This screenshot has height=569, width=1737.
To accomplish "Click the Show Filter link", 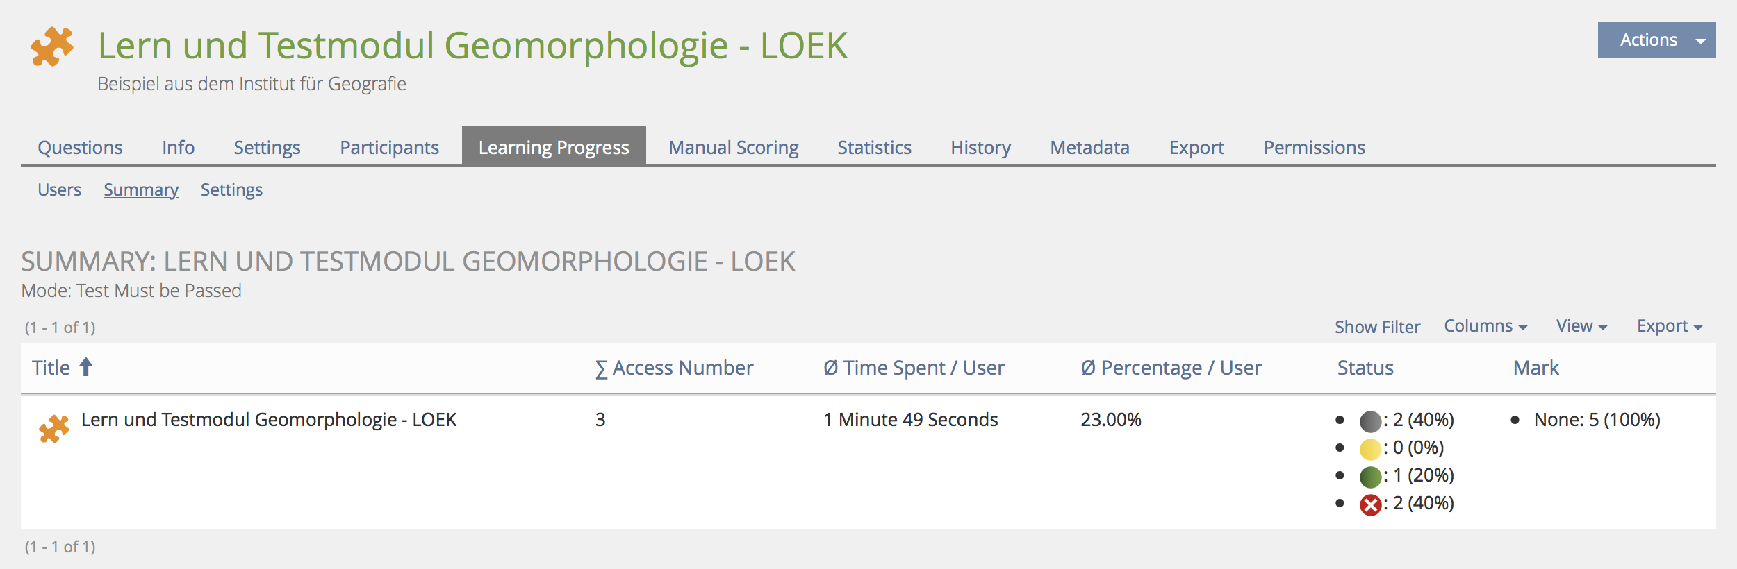I will (x=1377, y=327).
